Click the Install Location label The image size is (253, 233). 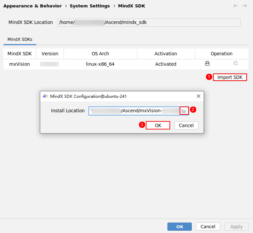68,111
